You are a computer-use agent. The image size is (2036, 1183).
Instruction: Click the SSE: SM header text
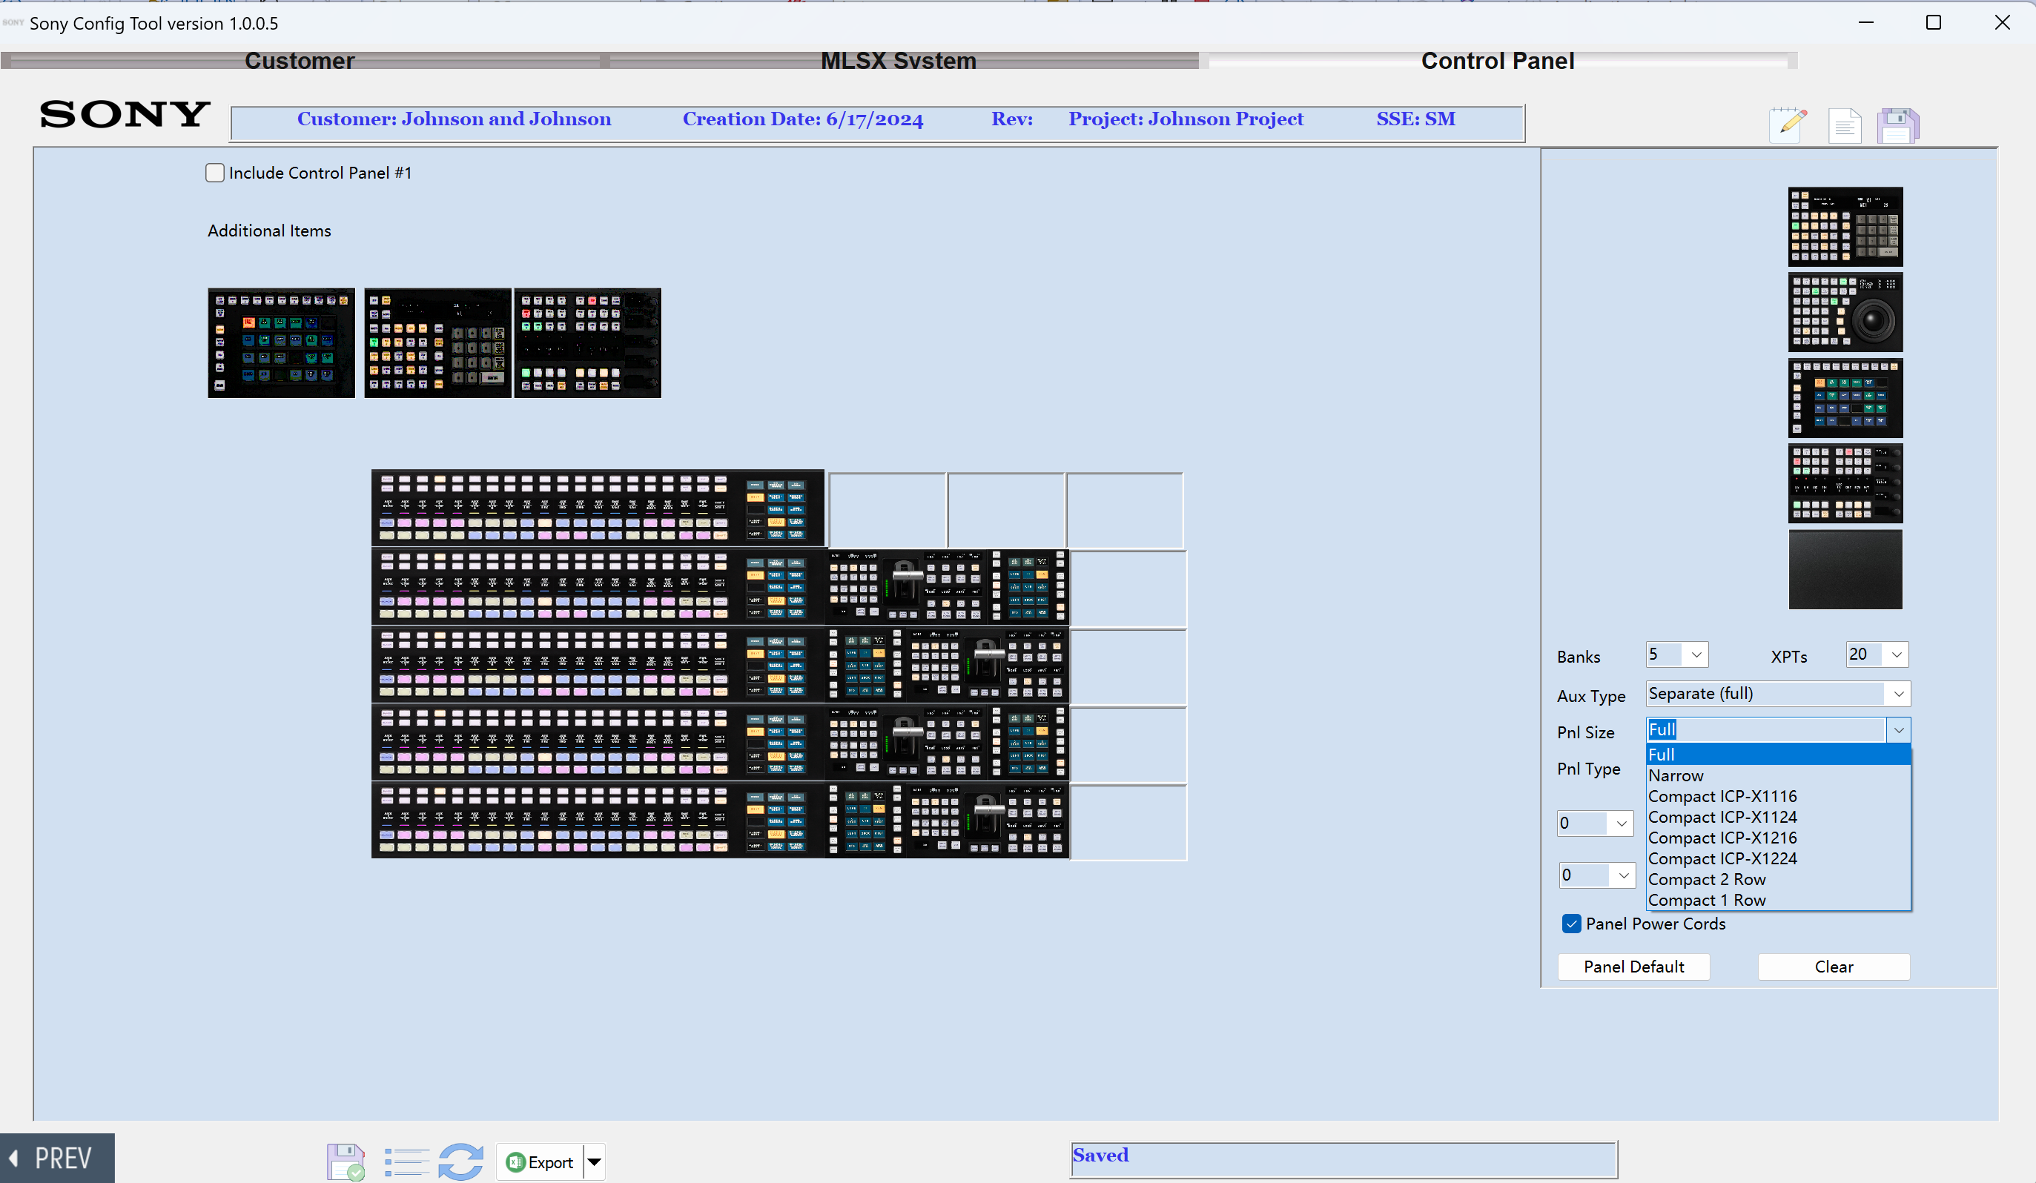point(1415,119)
